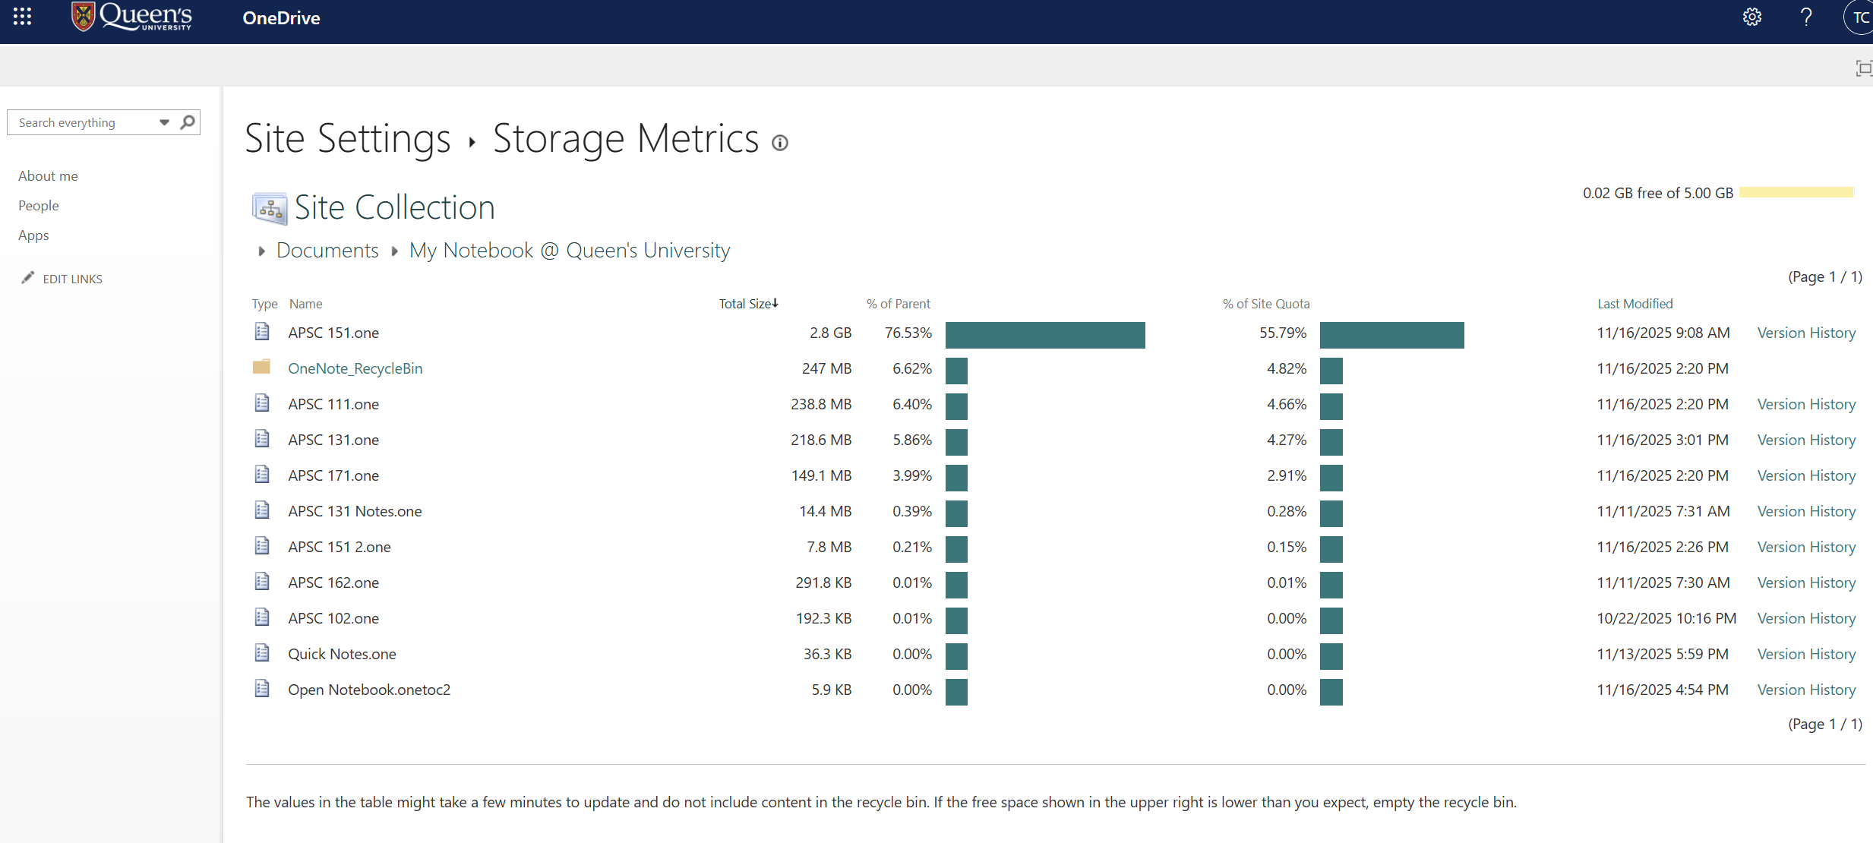The image size is (1873, 843).
Task: Click the file icon for APSC 131.one
Action: (262, 439)
